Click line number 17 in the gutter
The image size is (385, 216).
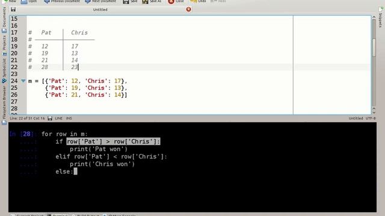tap(14, 32)
